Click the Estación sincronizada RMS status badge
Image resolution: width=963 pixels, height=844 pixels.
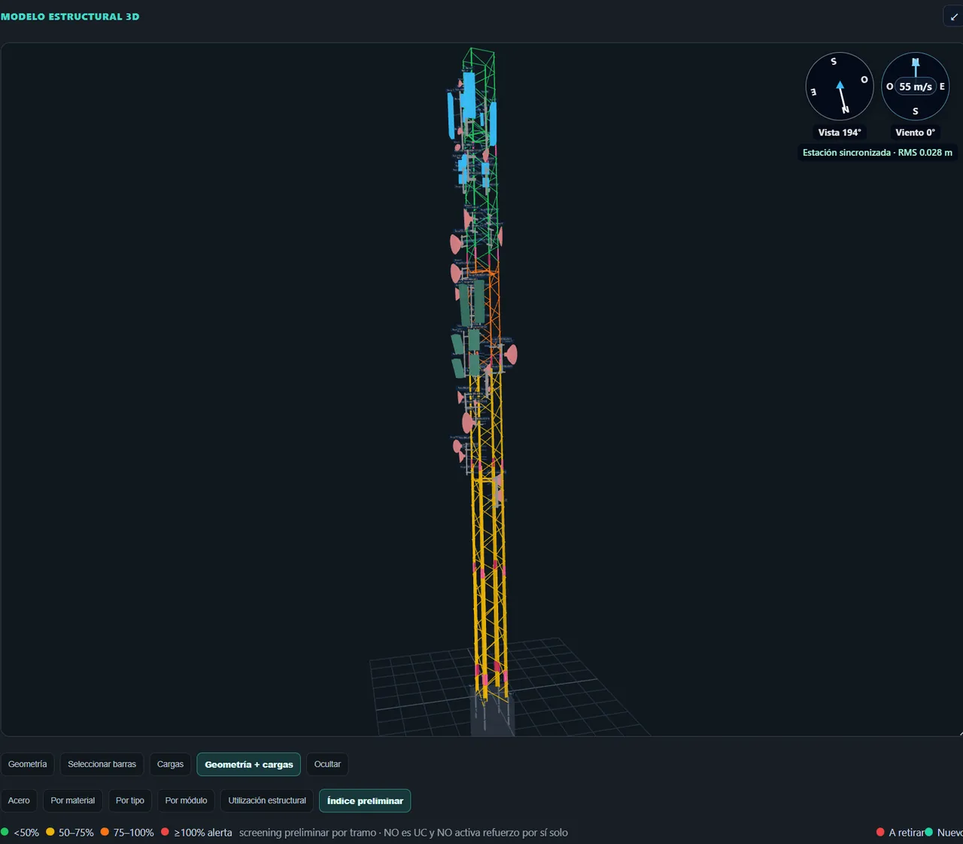coord(877,153)
